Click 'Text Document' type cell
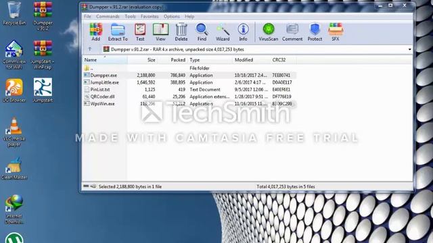 point(205,90)
